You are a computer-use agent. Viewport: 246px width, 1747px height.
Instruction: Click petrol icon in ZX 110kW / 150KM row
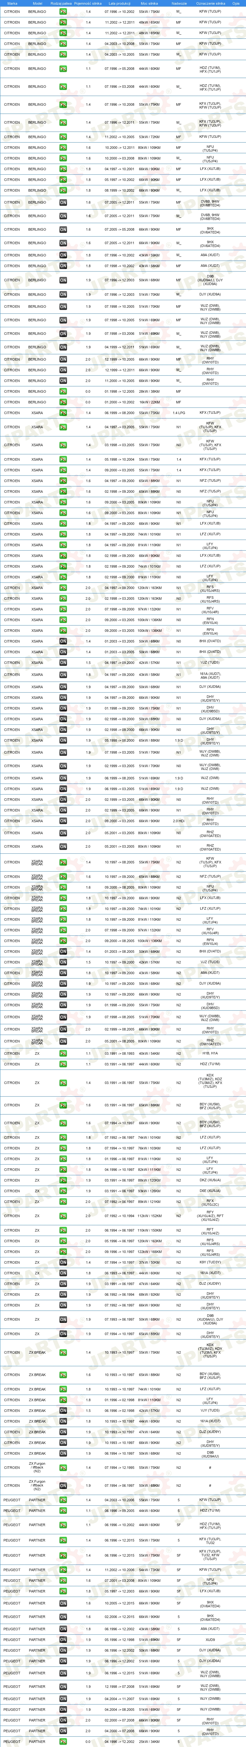tap(63, 1230)
